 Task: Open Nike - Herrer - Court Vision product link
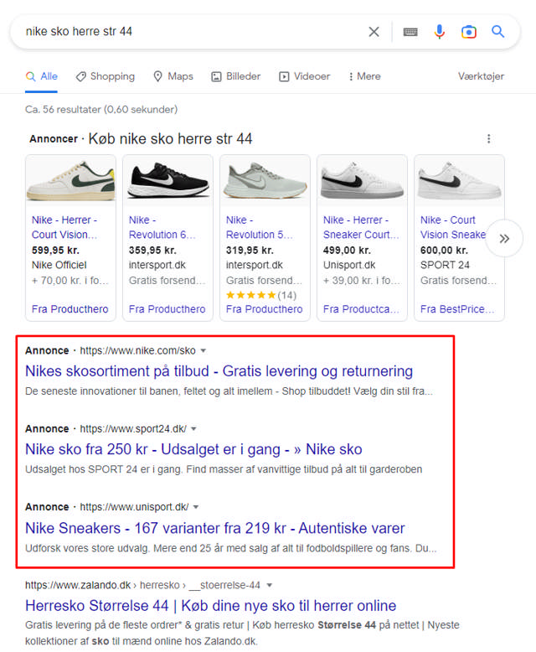tap(64, 227)
